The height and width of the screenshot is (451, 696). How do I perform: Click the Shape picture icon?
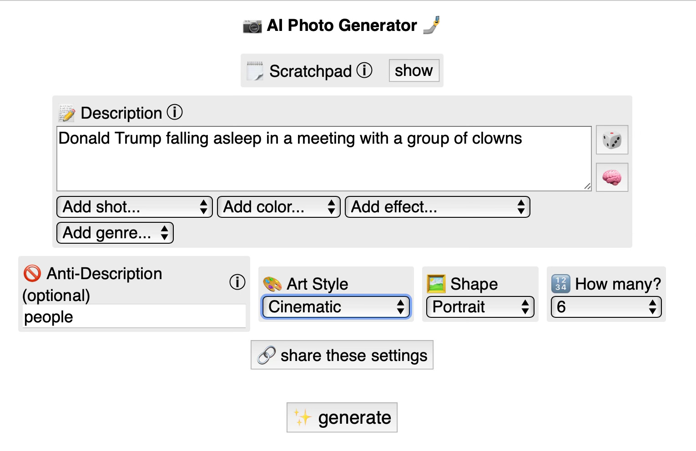point(436,284)
